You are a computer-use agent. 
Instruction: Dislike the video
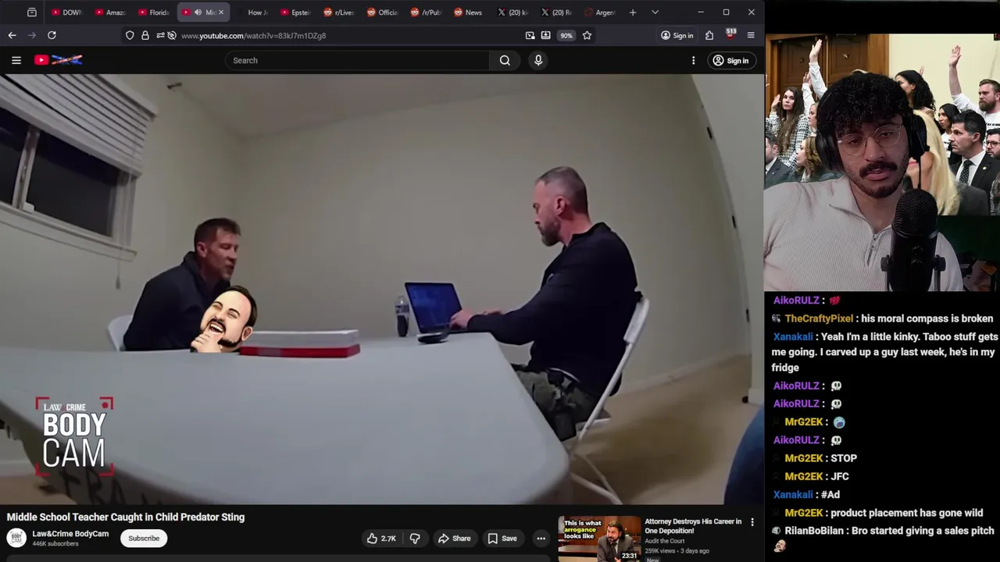pyautogui.click(x=416, y=538)
